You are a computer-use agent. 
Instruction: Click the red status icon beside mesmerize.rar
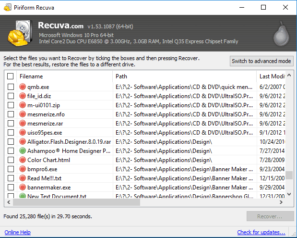pos(23,124)
